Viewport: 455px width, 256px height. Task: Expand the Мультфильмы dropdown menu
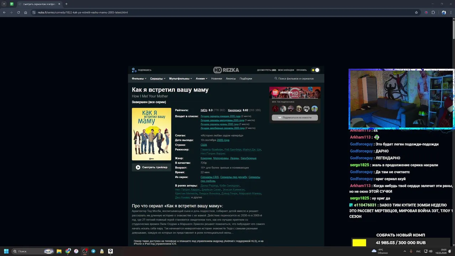coord(180,79)
